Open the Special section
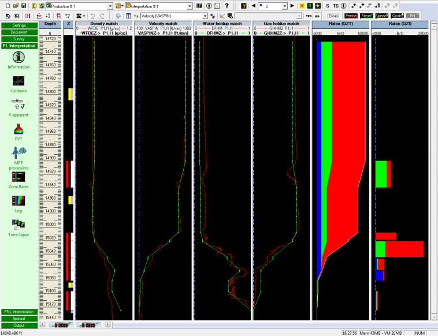 [19, 319]
